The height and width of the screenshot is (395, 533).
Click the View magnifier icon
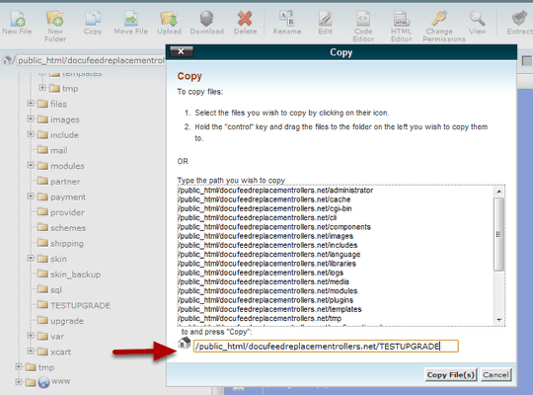tap(478, 19)
